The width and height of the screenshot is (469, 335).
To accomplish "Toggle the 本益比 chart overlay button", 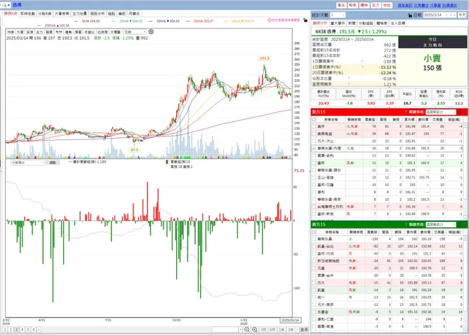I will [x=89, y=32].
